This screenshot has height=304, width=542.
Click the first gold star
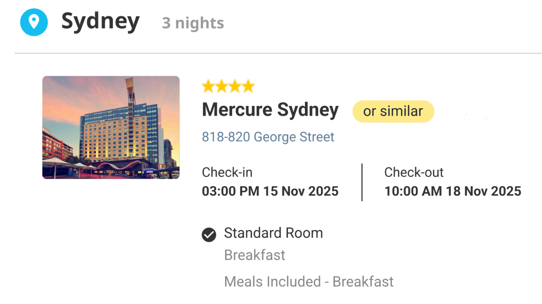pos(208,86)
